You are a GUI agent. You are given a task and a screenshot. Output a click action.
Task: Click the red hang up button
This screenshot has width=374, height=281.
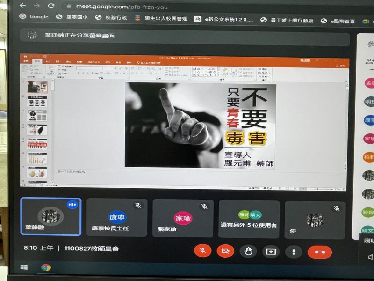[320, 252]
